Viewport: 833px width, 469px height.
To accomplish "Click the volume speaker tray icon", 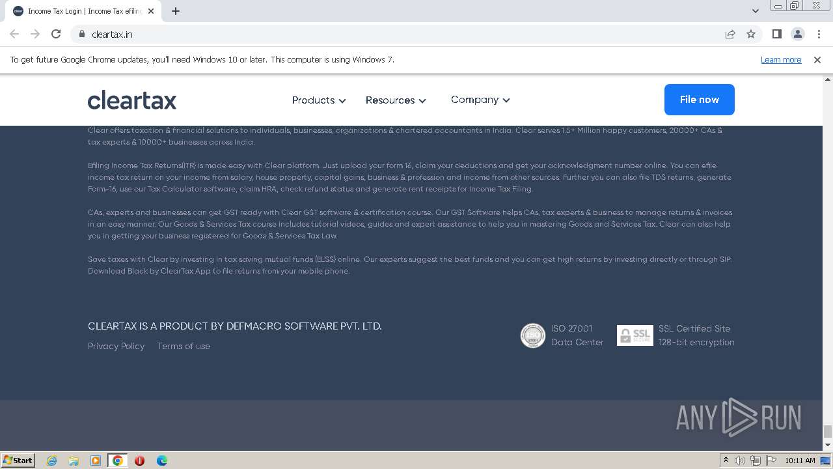I will click(740, 461).
